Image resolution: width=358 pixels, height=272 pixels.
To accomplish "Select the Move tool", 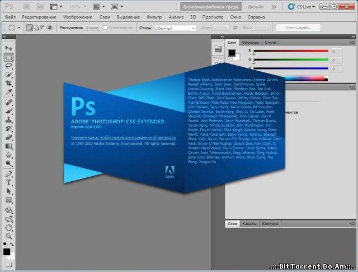I will pyautogui.click(x=9, y=48).
